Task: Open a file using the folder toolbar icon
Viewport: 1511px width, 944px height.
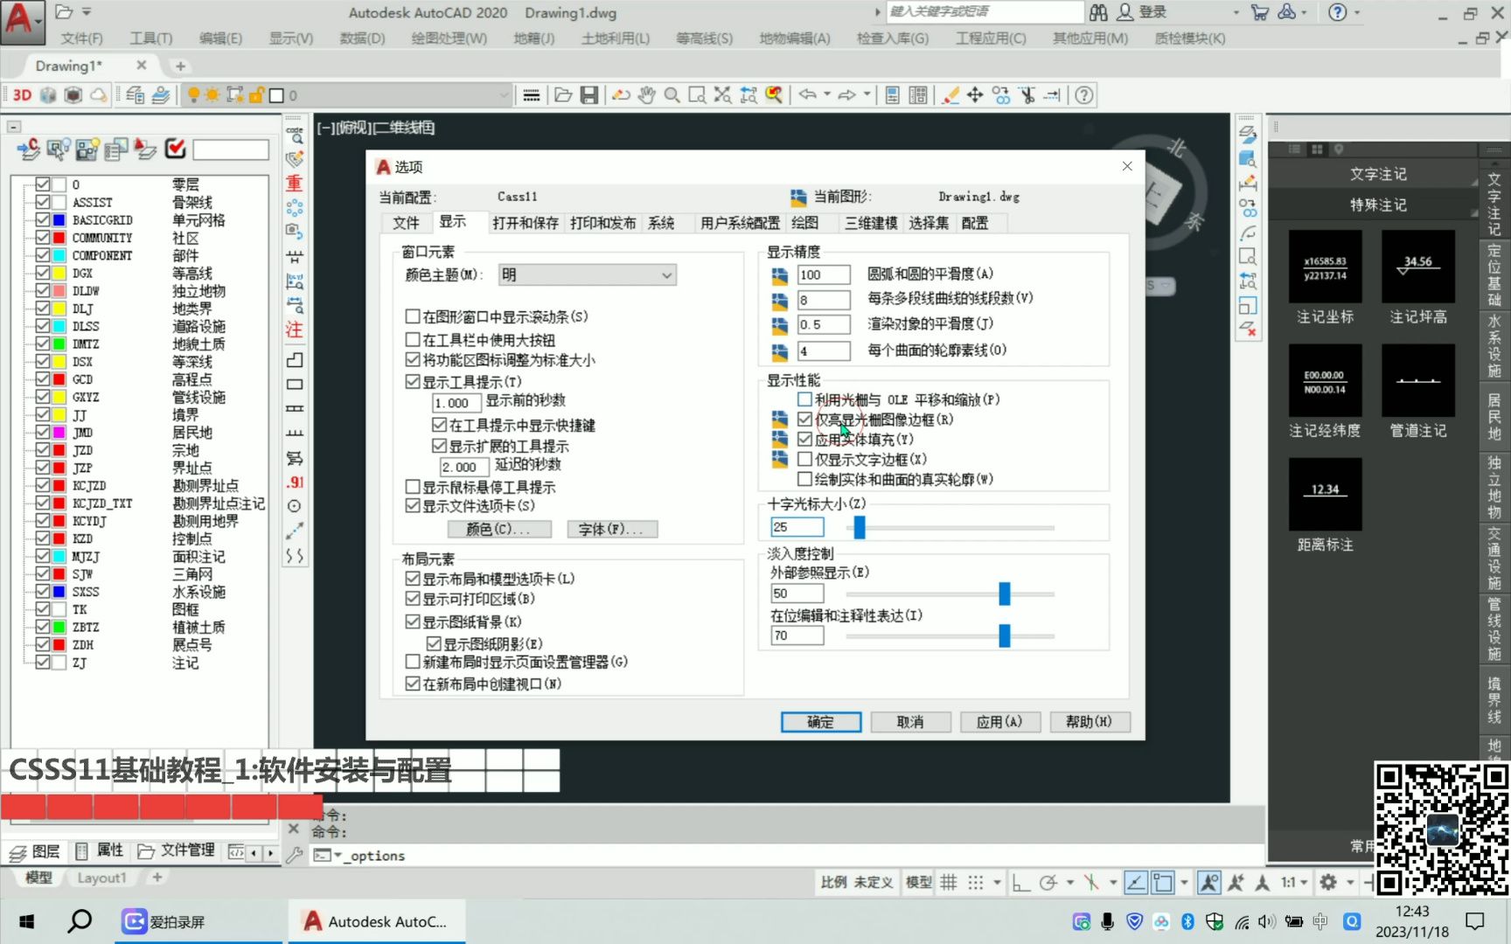Action: [x=562, y=94]
